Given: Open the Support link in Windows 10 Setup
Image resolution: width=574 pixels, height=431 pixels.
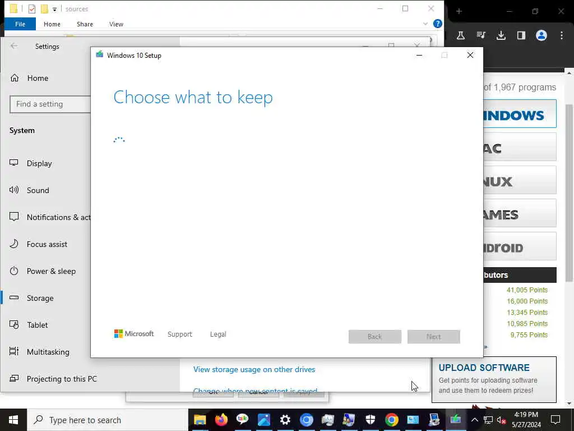Looking at the screenshot, I should click(x=180, y=334).
